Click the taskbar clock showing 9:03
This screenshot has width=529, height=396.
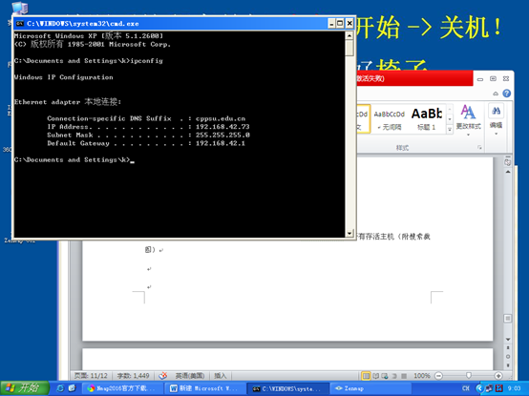515,388
